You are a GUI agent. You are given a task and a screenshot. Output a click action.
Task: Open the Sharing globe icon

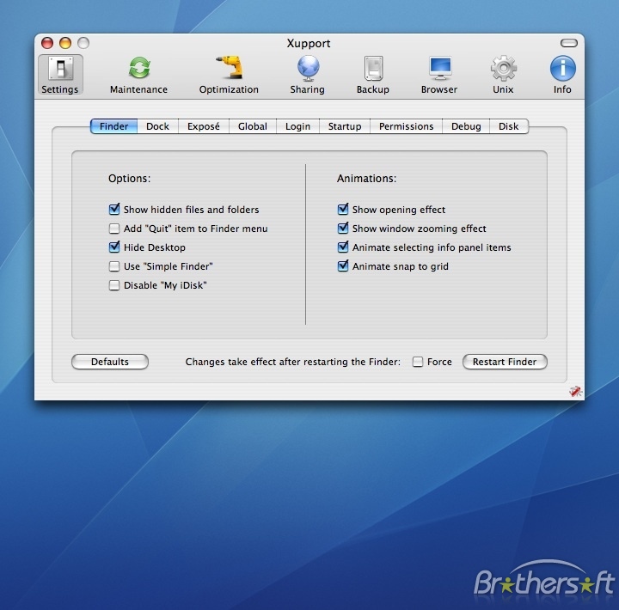point(308,68)
